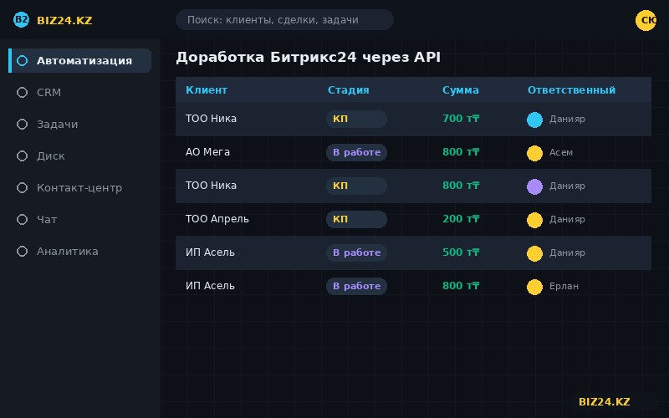669x418 pixels.
Task: Click В работе badge in АО Мега row
Action: [357, 152]
